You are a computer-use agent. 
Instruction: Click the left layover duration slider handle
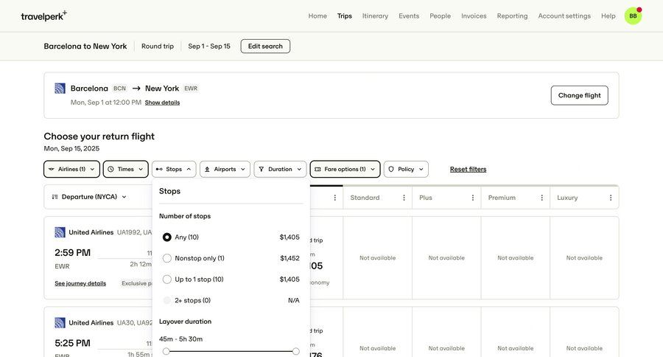pyautogui.click(x=166, y=351)
